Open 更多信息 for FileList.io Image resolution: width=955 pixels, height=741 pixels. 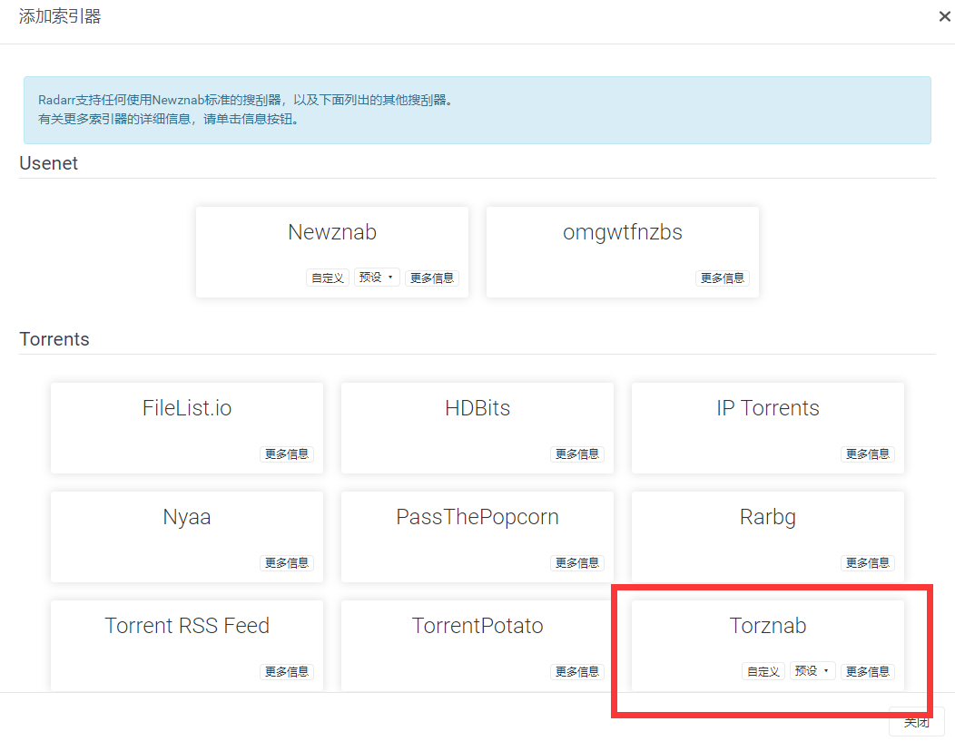point(287,453)
